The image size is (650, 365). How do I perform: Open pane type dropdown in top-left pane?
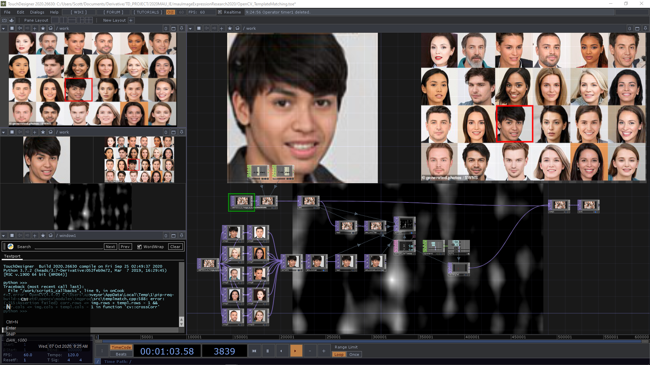3,28
